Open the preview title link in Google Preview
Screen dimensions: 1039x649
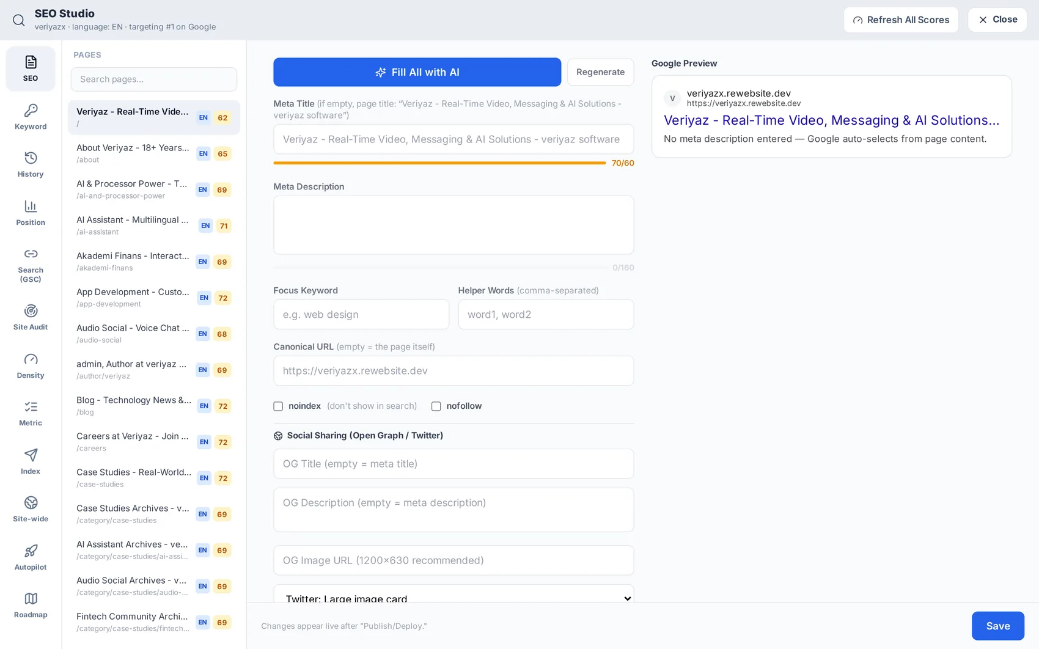(831, 120)
